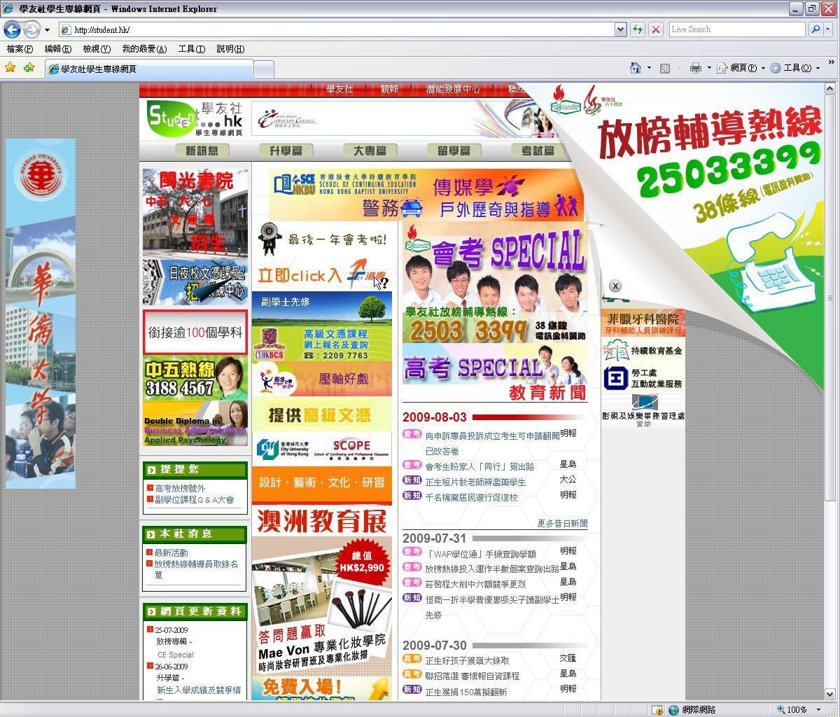Close the peel-back hotline ad
The height and width of the screenshot is (717, 840).
pyautogui.click(x=615, y=286)
